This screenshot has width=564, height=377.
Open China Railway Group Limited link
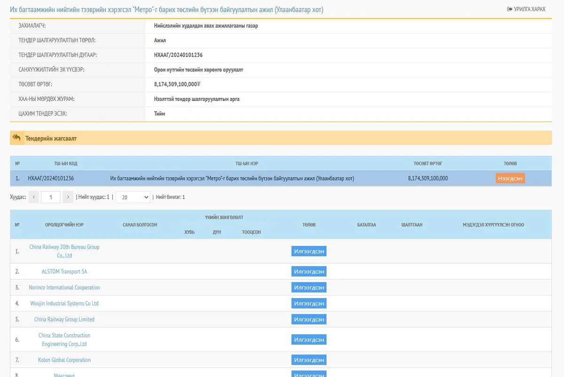pyautogui.click(x=64, y=319)
